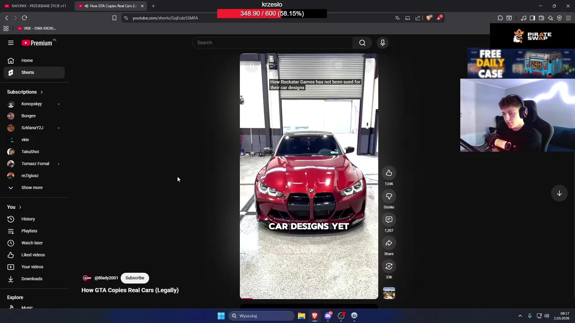Open site settings icon in the address bar
The width and height of the screenshot is (575, 323).
click(126, 18)
